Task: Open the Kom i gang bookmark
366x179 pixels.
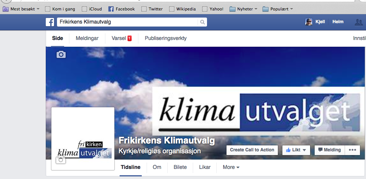Action: pyautogui.click(x=60, y=9)
